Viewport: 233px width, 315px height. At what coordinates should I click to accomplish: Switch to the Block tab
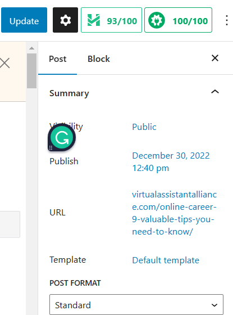point(99,59)
